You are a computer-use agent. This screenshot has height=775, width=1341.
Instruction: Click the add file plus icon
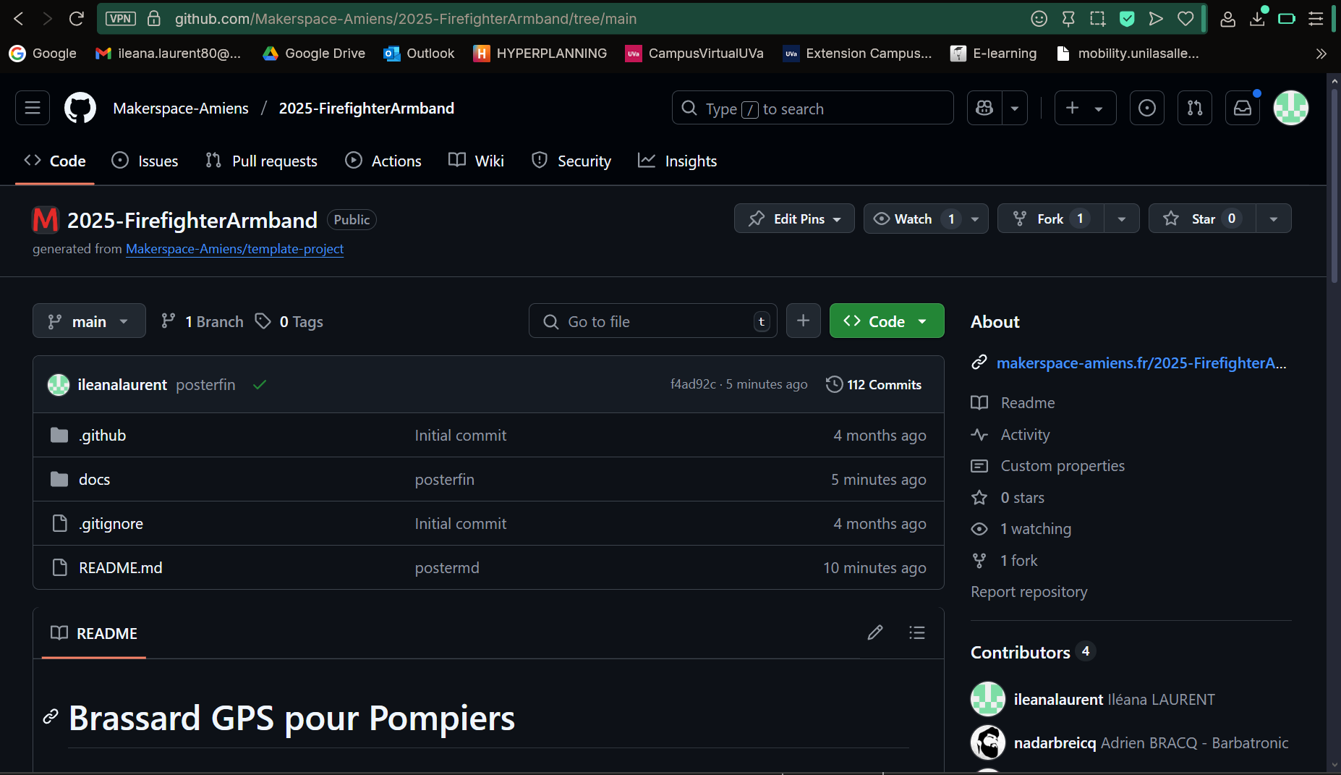803,321
